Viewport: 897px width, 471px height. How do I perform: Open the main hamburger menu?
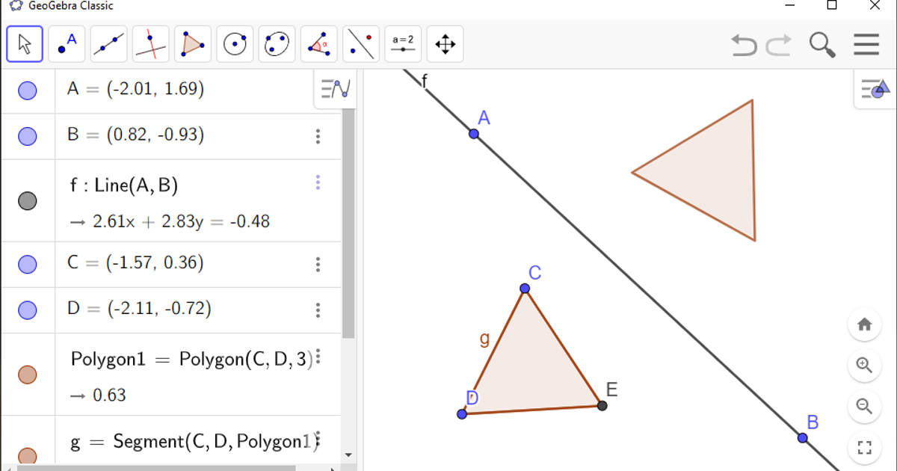point(866,45)
